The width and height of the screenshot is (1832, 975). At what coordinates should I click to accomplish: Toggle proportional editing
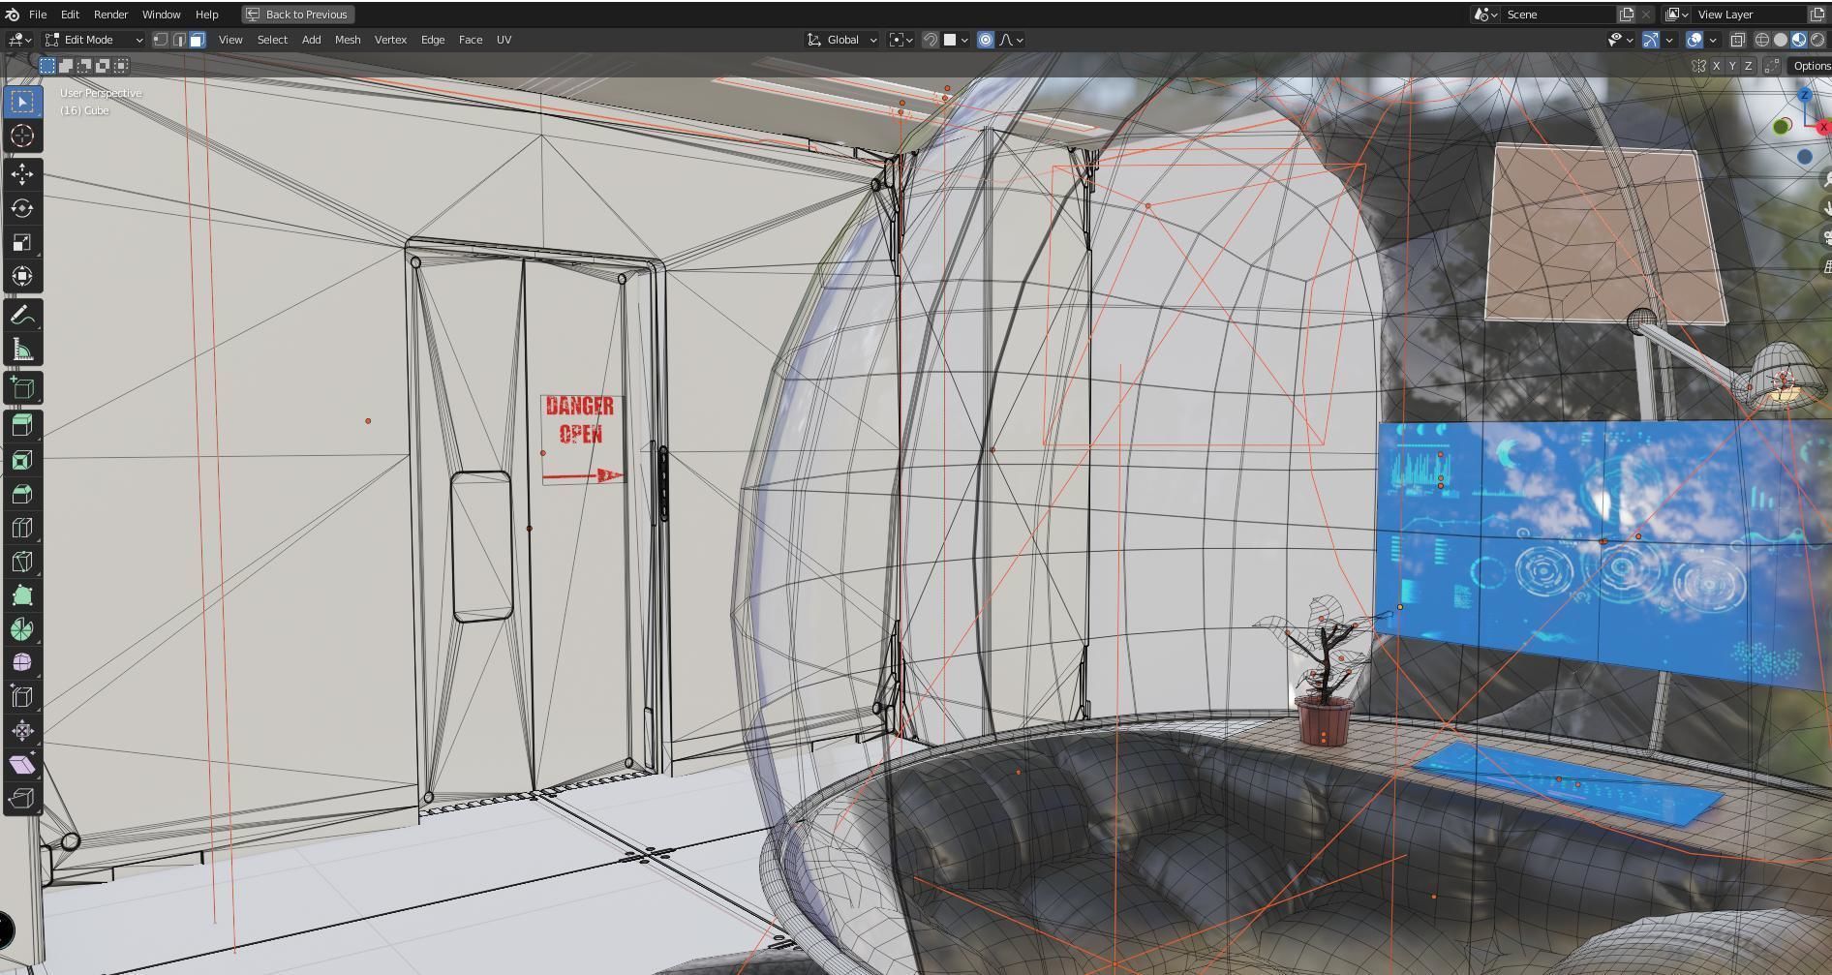pyautogui.click(x=985, y=40)
